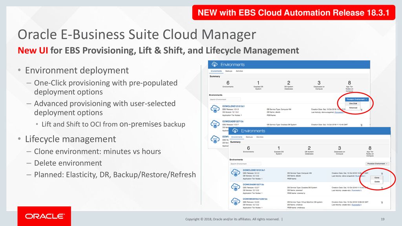This screenshot has width=402, height=226.
Task: Click the 'Clone environment: minutes vs hours' bullet
Action: [x=97, y=151]
